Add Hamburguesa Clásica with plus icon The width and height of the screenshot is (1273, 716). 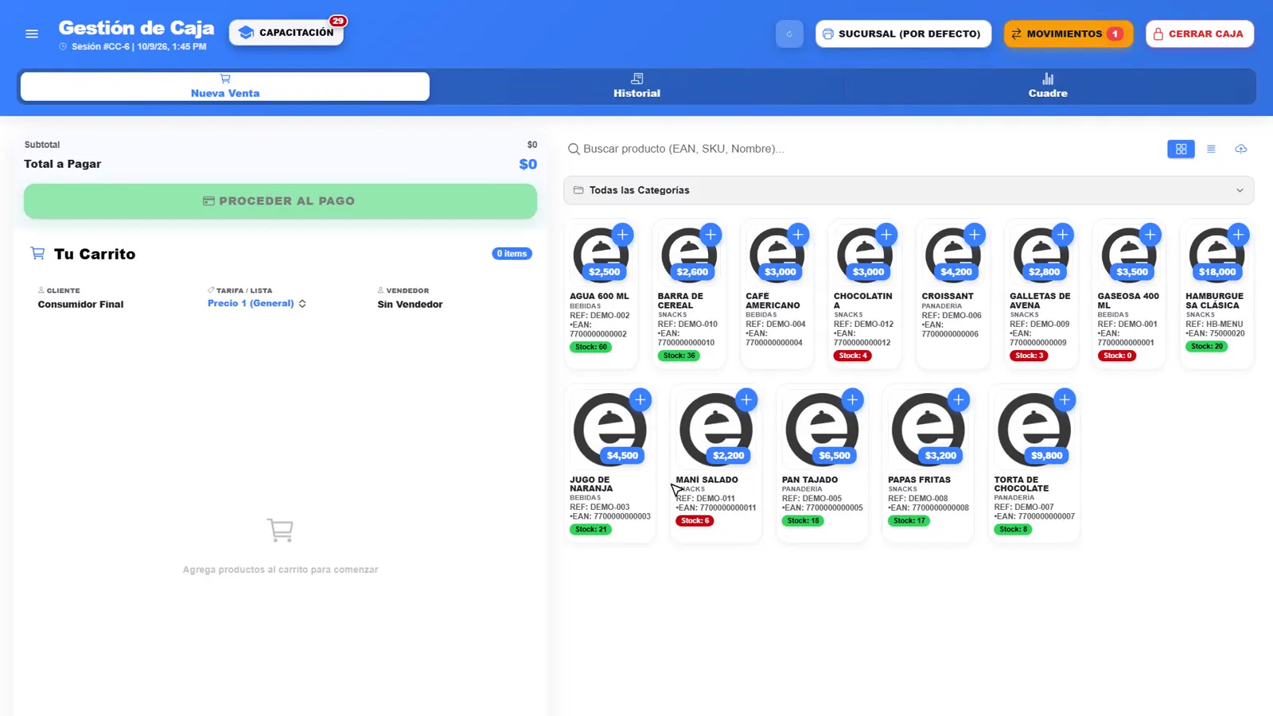point(1238,235)
